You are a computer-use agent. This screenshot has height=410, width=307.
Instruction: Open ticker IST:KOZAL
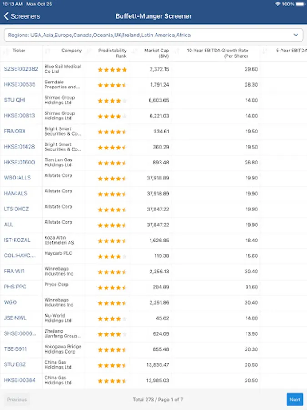pos(17,240)
